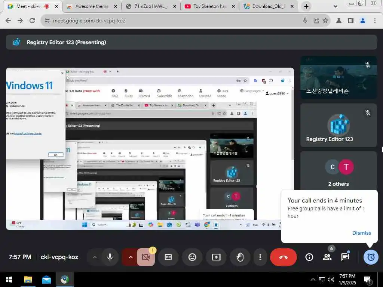The image size is (383, 287).
Task: Open the taskbar clock showing 7:57 PM
Action: pyautogui.click(x=347, y=280)
